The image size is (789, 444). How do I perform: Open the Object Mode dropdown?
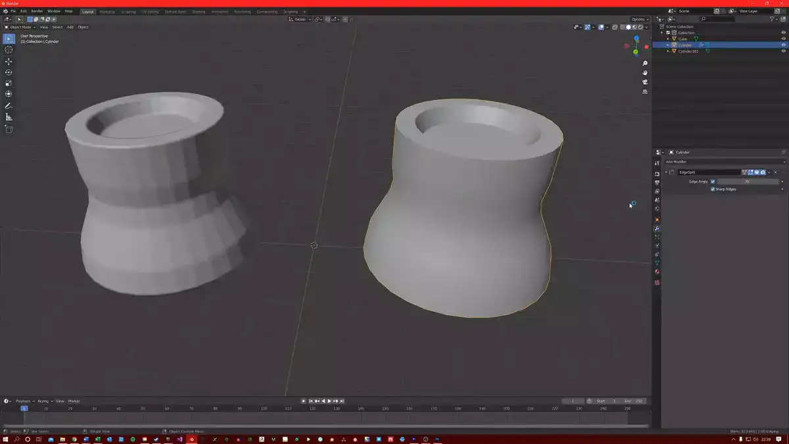[20, 27]
